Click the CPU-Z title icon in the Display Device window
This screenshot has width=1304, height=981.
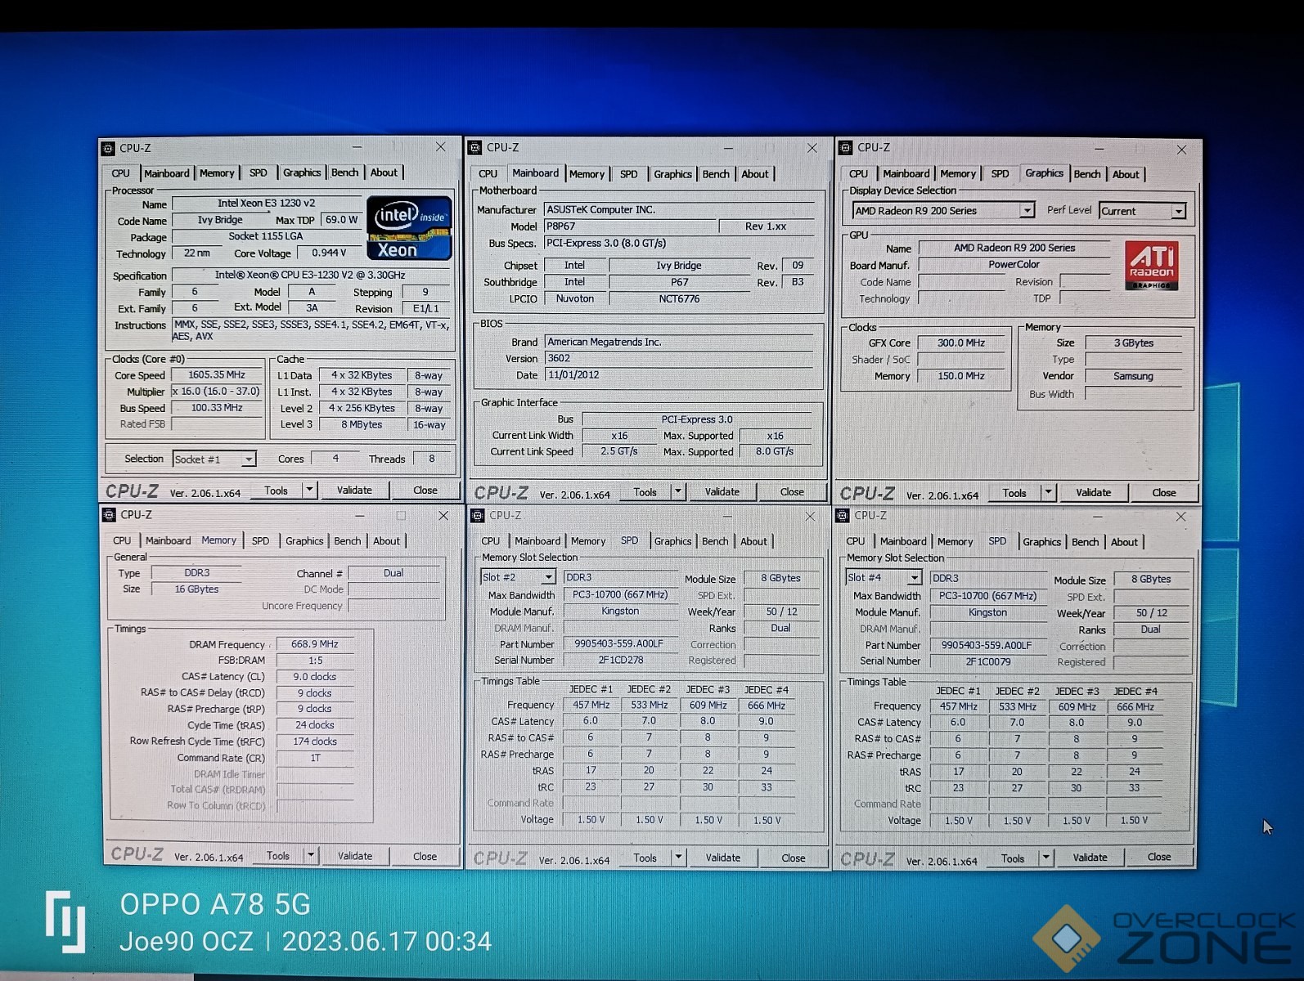pos(846,148)
